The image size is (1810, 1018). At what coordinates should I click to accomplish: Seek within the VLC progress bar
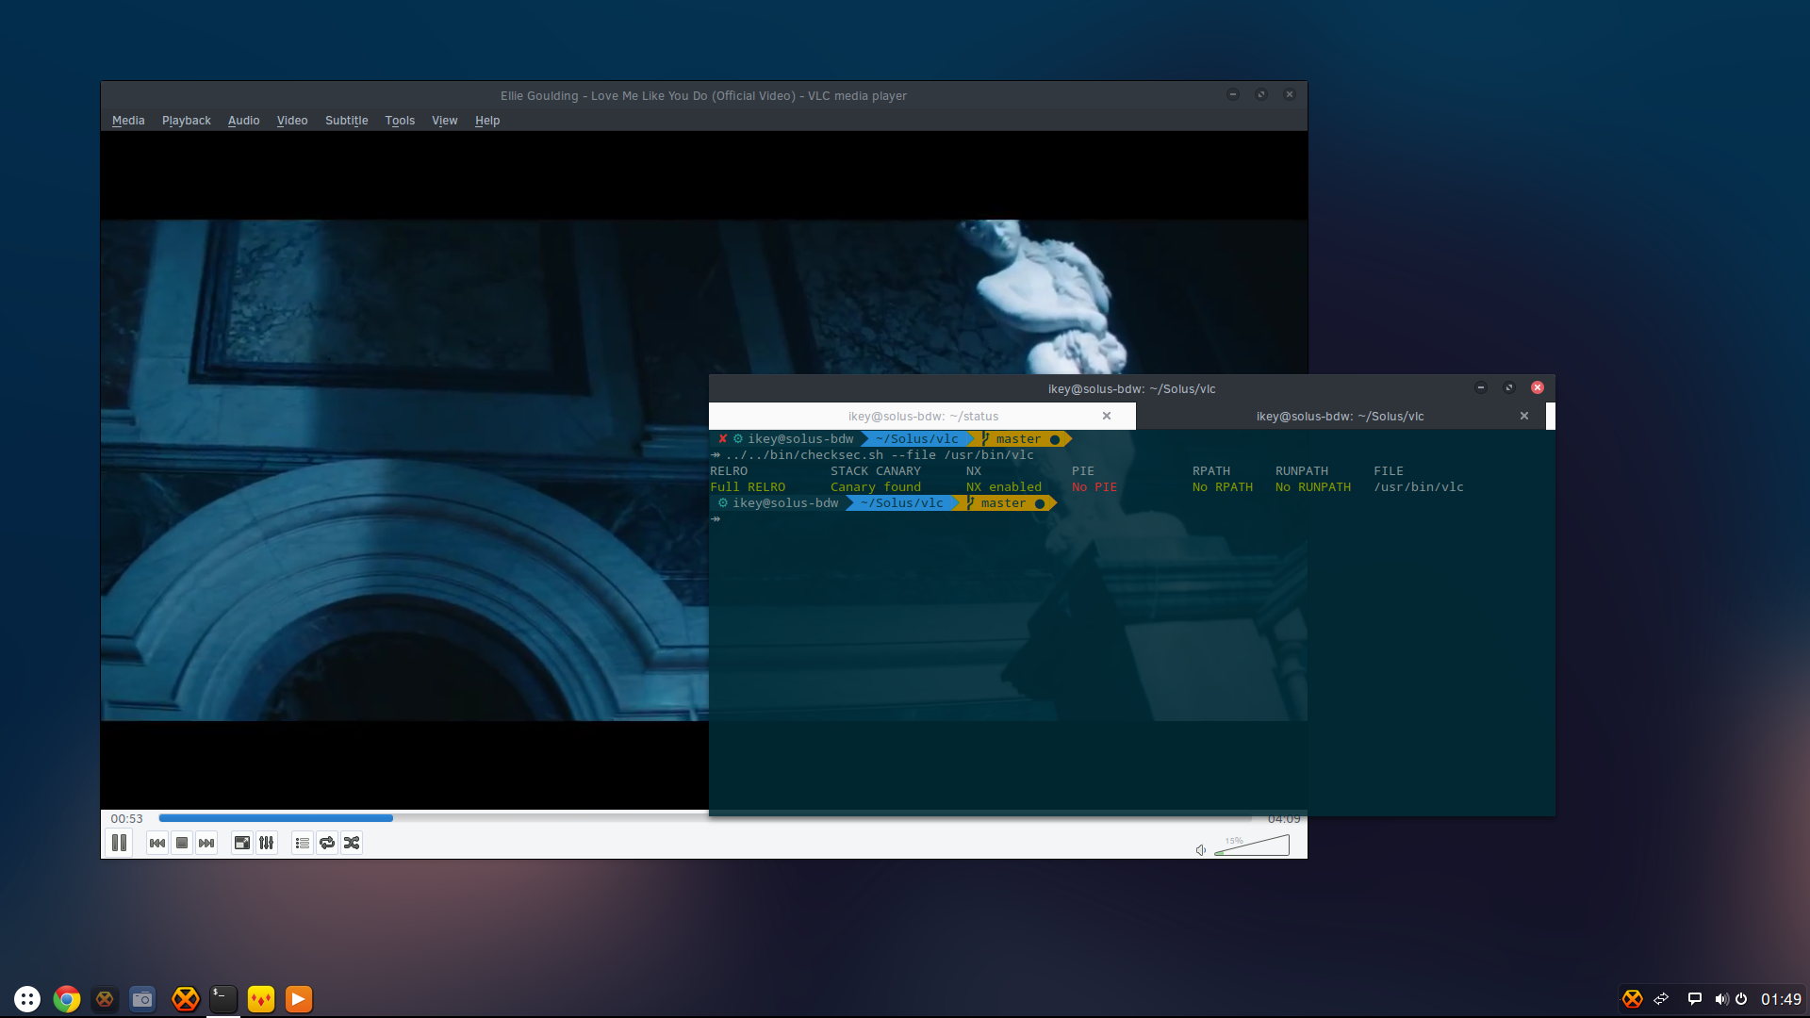tap(704, 818)
